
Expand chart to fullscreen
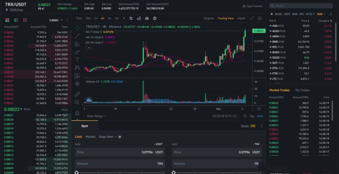point(252,18)
